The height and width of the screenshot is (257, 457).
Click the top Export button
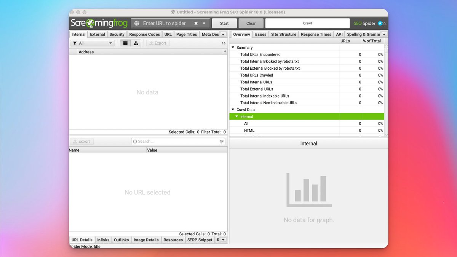158,43
